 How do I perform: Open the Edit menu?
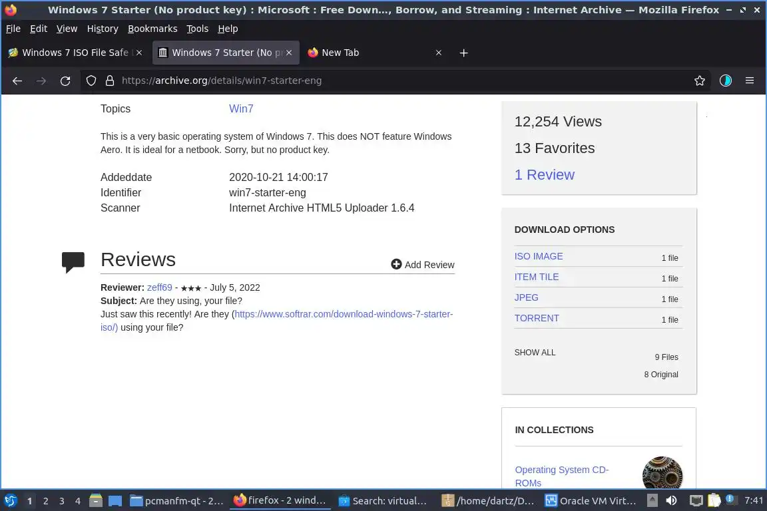(39, 29)
